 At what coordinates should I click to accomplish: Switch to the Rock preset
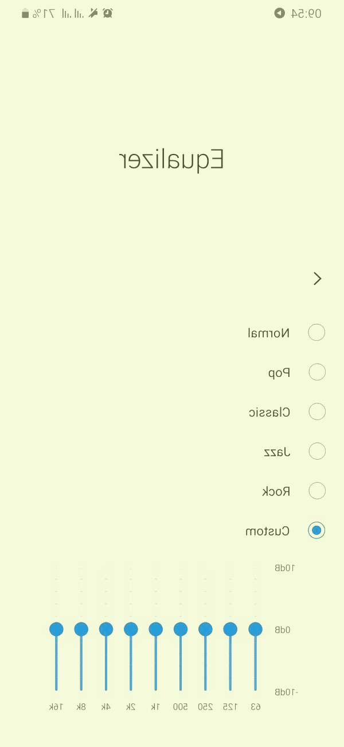(x=316, y=491)
